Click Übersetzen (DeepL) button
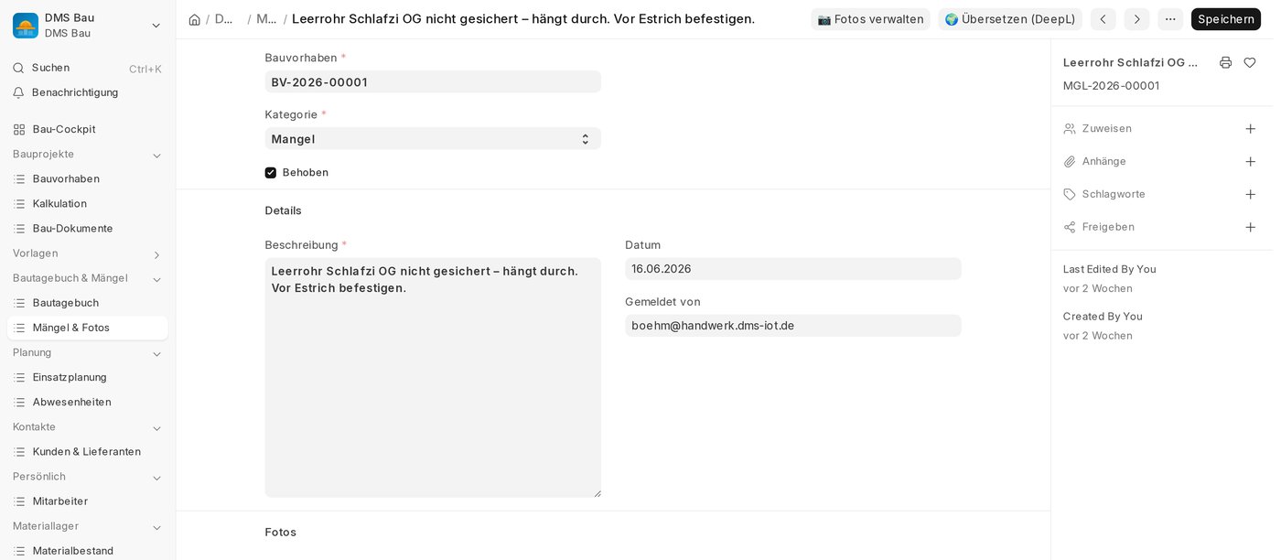 pyautogui.click(x=1010, y=19)
